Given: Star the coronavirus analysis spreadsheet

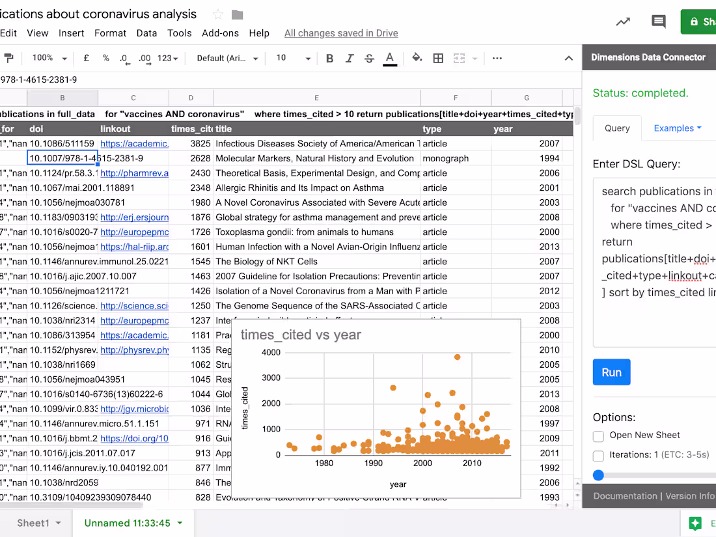Looking at the screenshot, I should [217, 13].
